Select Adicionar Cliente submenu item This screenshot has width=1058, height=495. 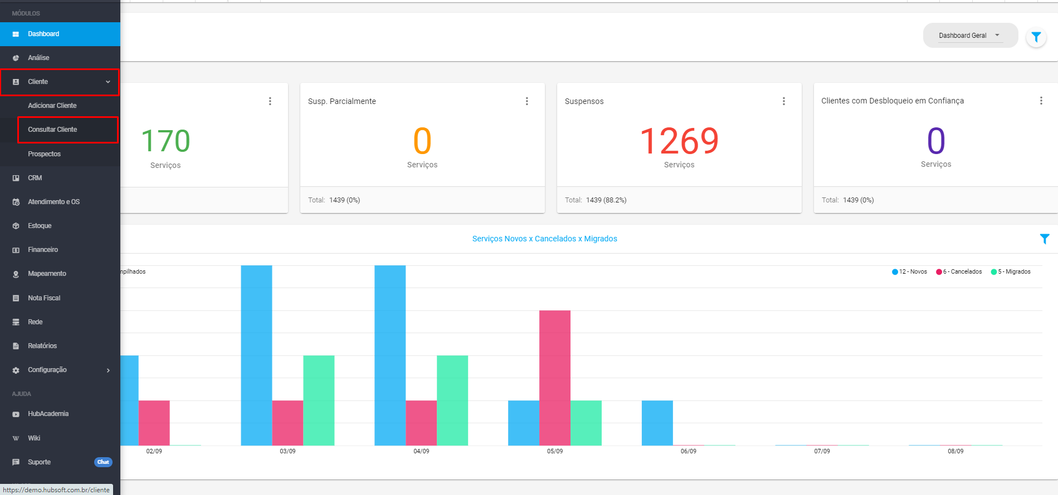coord(52,106)
